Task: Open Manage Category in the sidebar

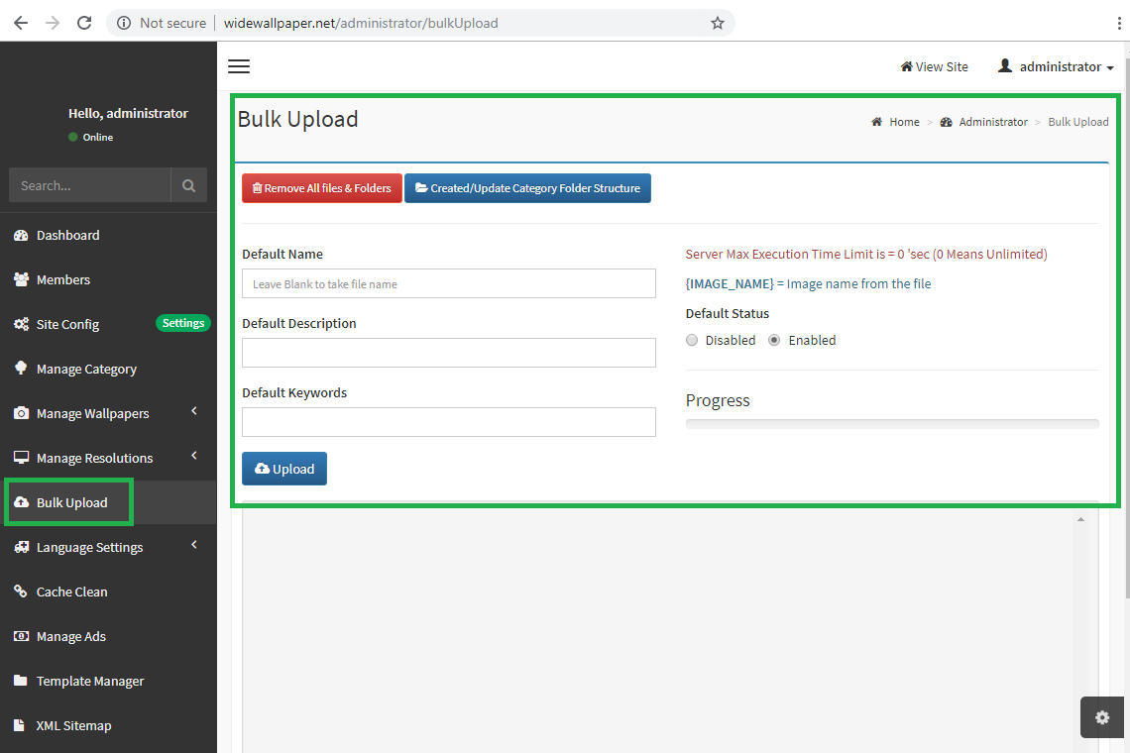Action: click(86, 369)
